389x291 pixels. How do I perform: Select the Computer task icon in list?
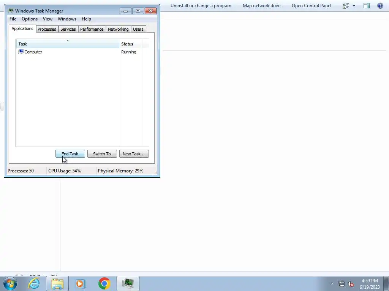[21, 52]
